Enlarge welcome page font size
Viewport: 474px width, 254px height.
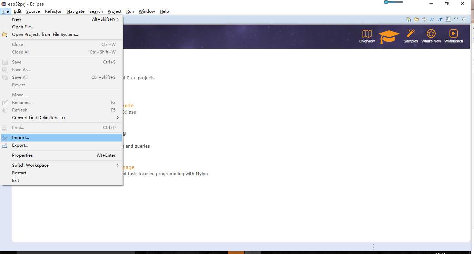pos(440,19)
